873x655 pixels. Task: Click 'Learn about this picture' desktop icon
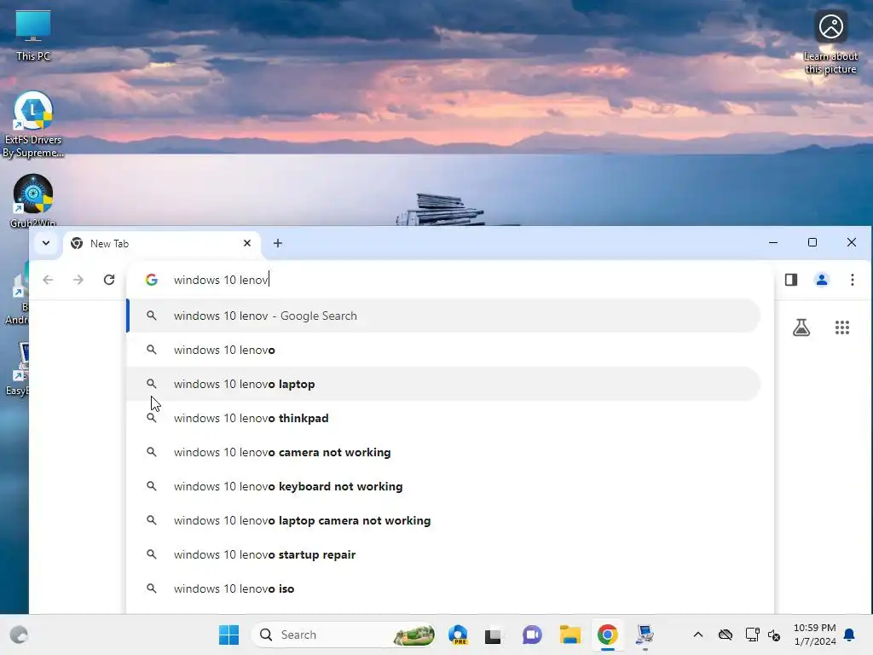pos(830,41)
